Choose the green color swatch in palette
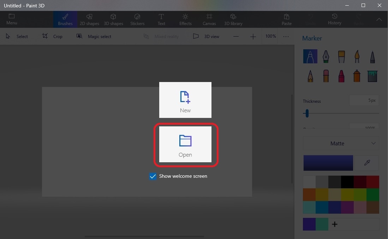 pyautogui.click(x=373, y=195)
